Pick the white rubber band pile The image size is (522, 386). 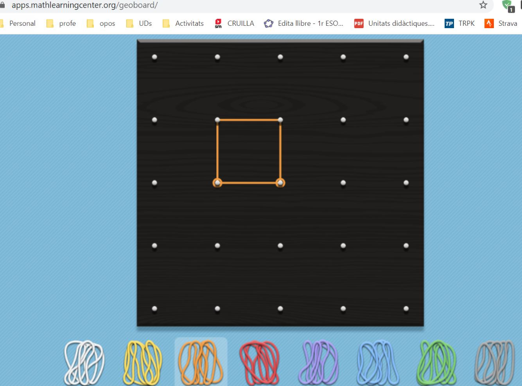click(84, 363)
